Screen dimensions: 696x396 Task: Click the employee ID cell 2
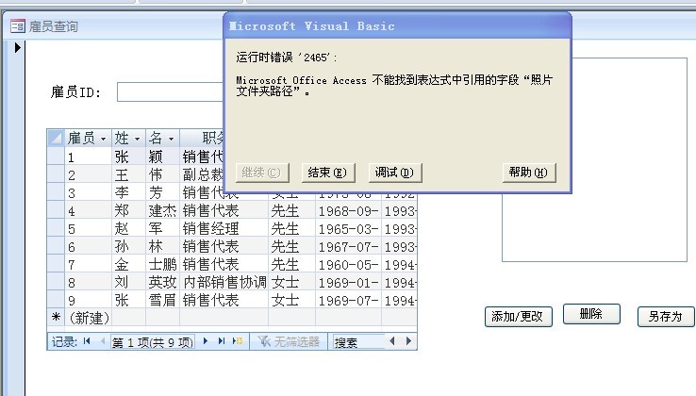point(89,174)
